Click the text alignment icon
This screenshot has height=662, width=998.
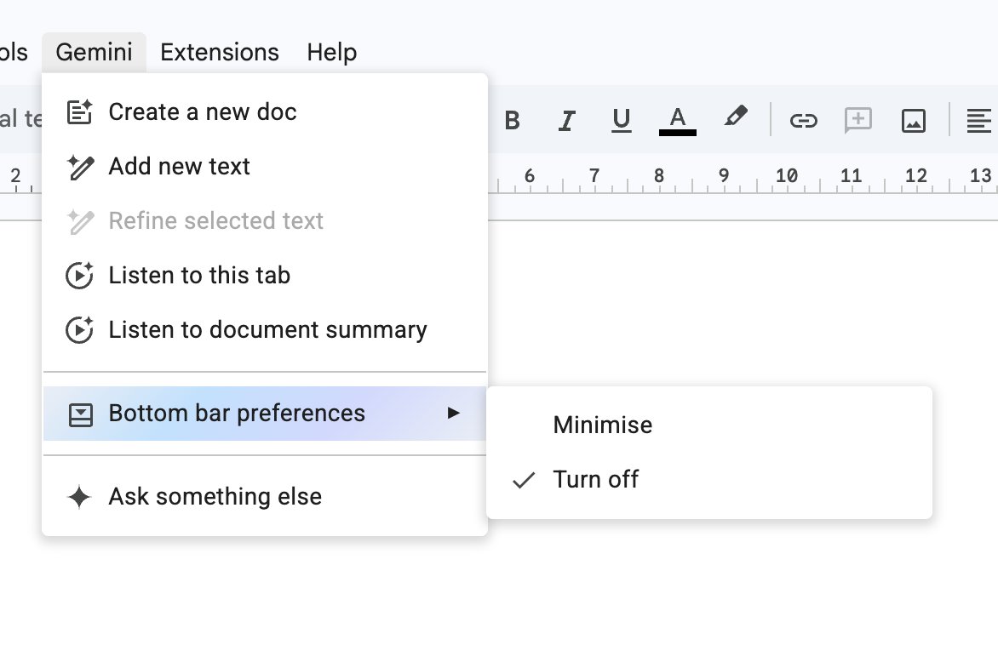point(979,120)
